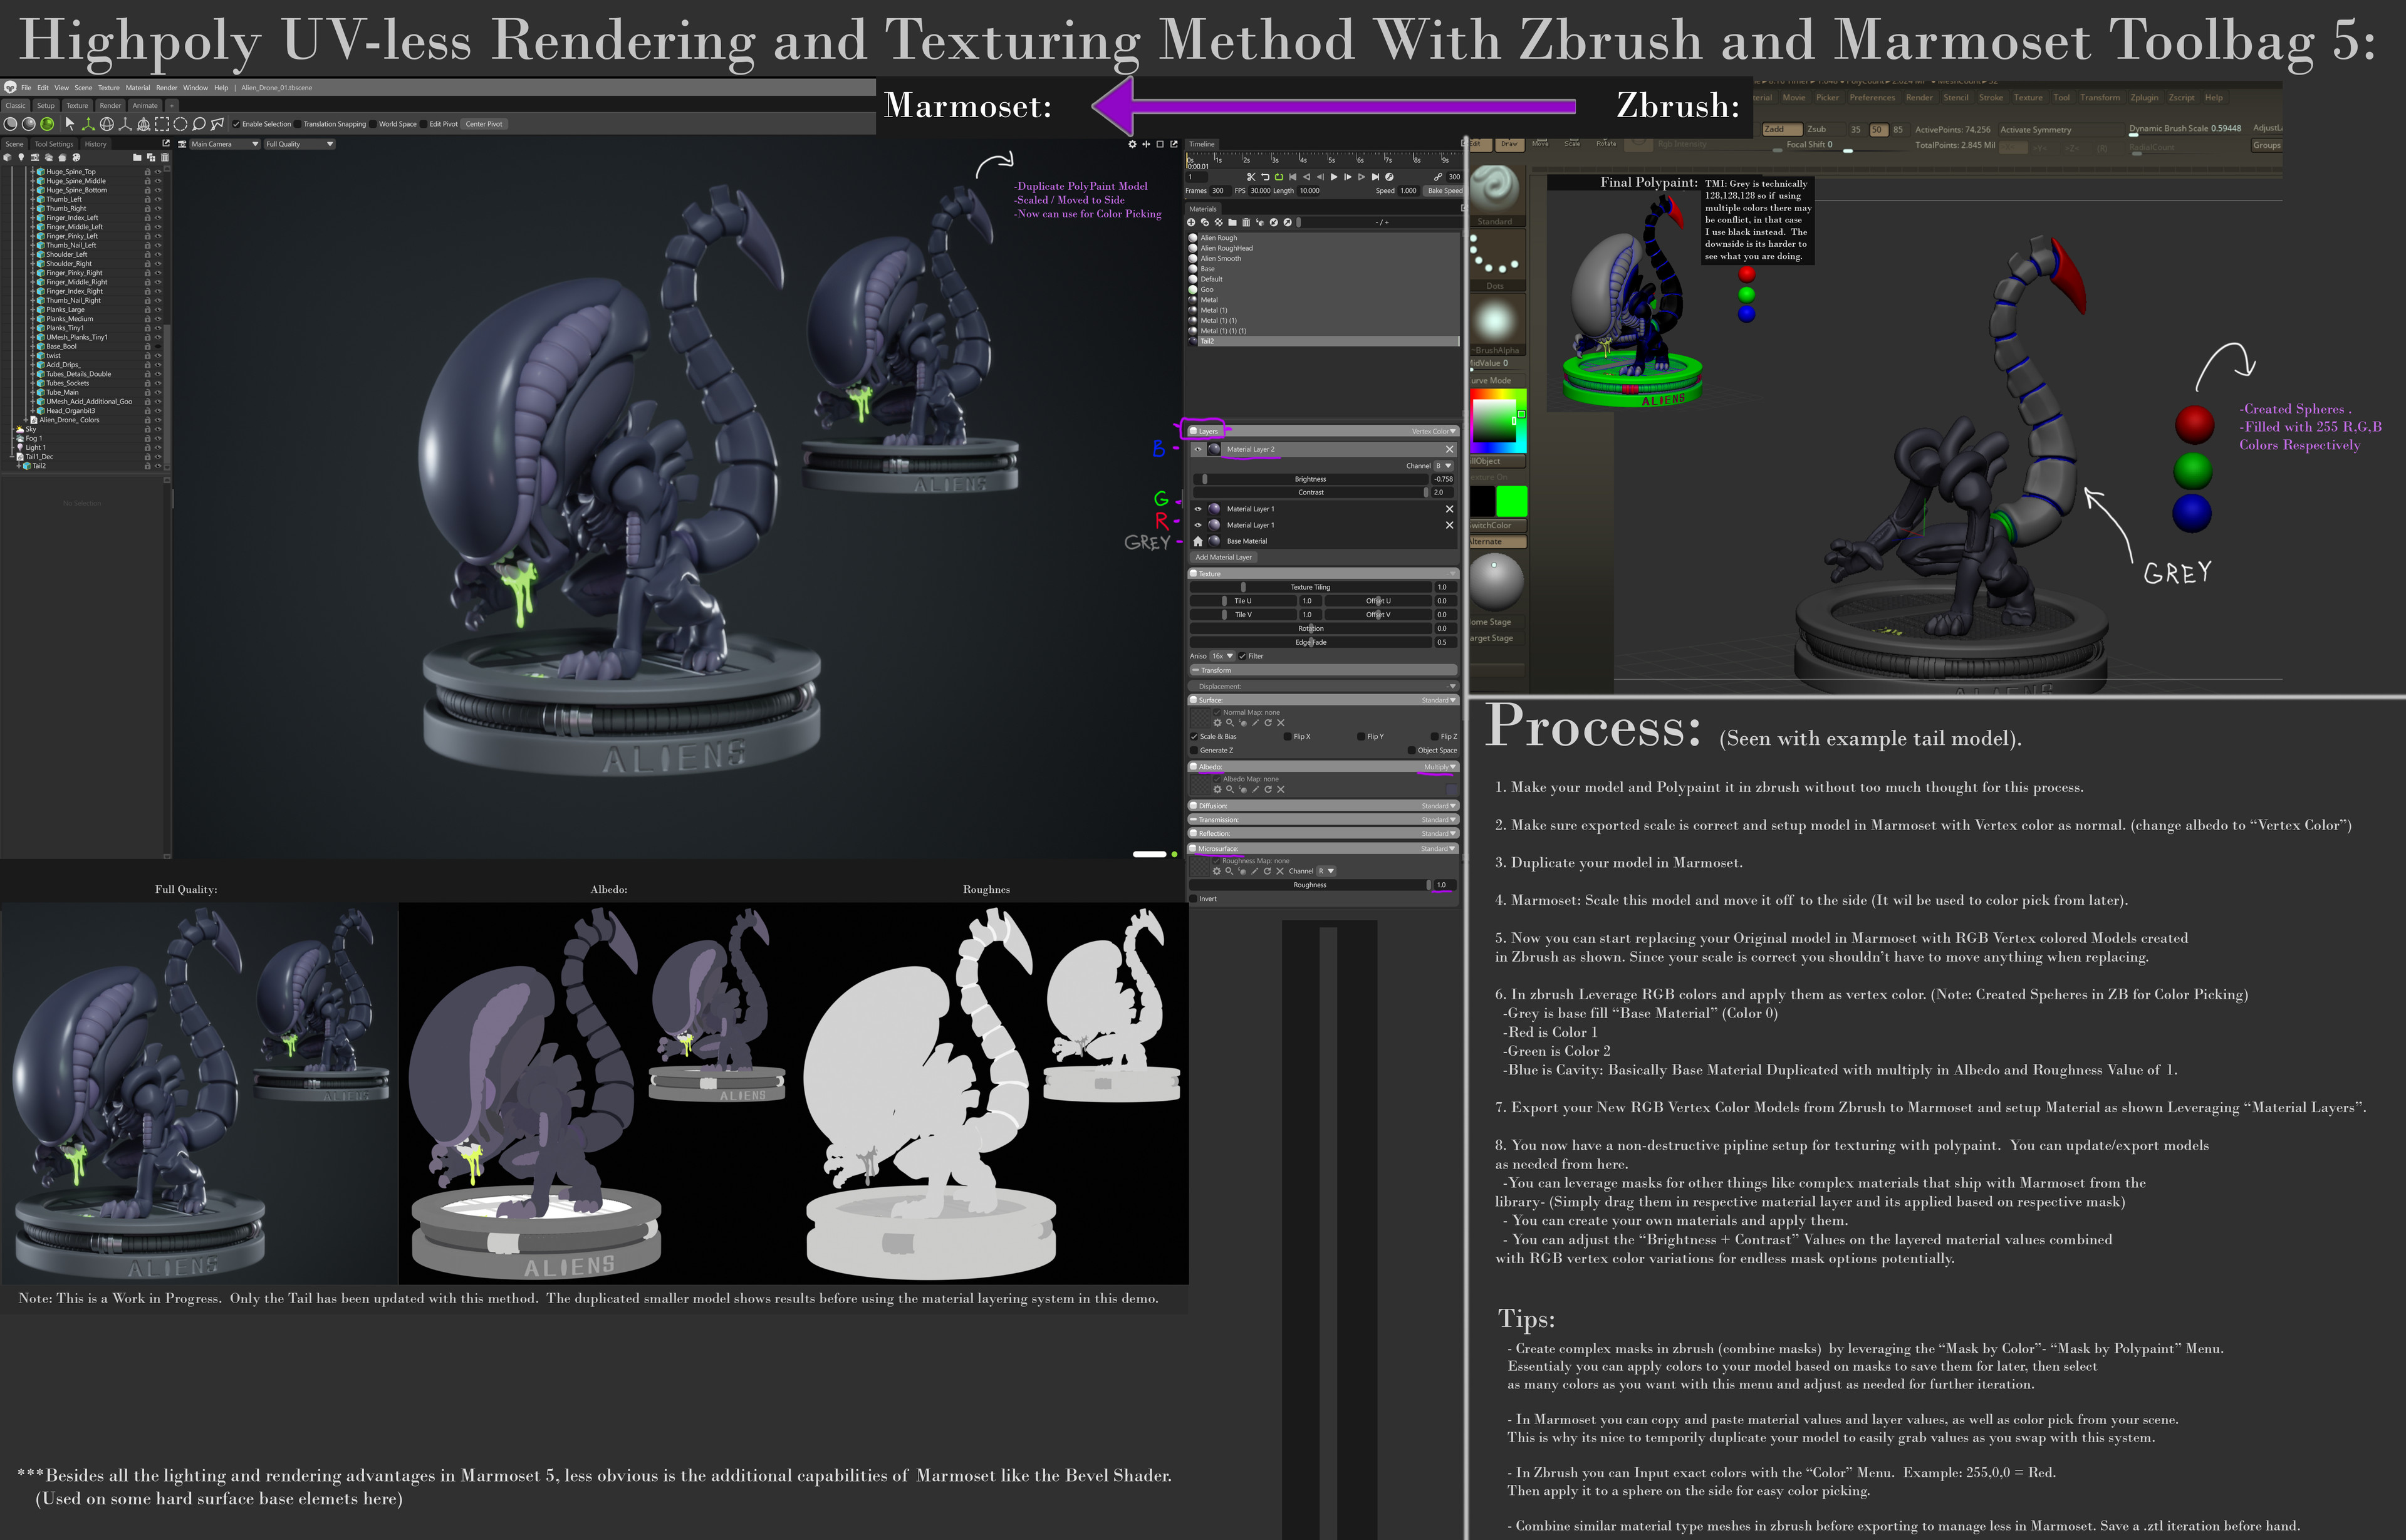Click Add Material Layer button
The height and width of the screenshot is (1540, 2406).
(1224, 558)
